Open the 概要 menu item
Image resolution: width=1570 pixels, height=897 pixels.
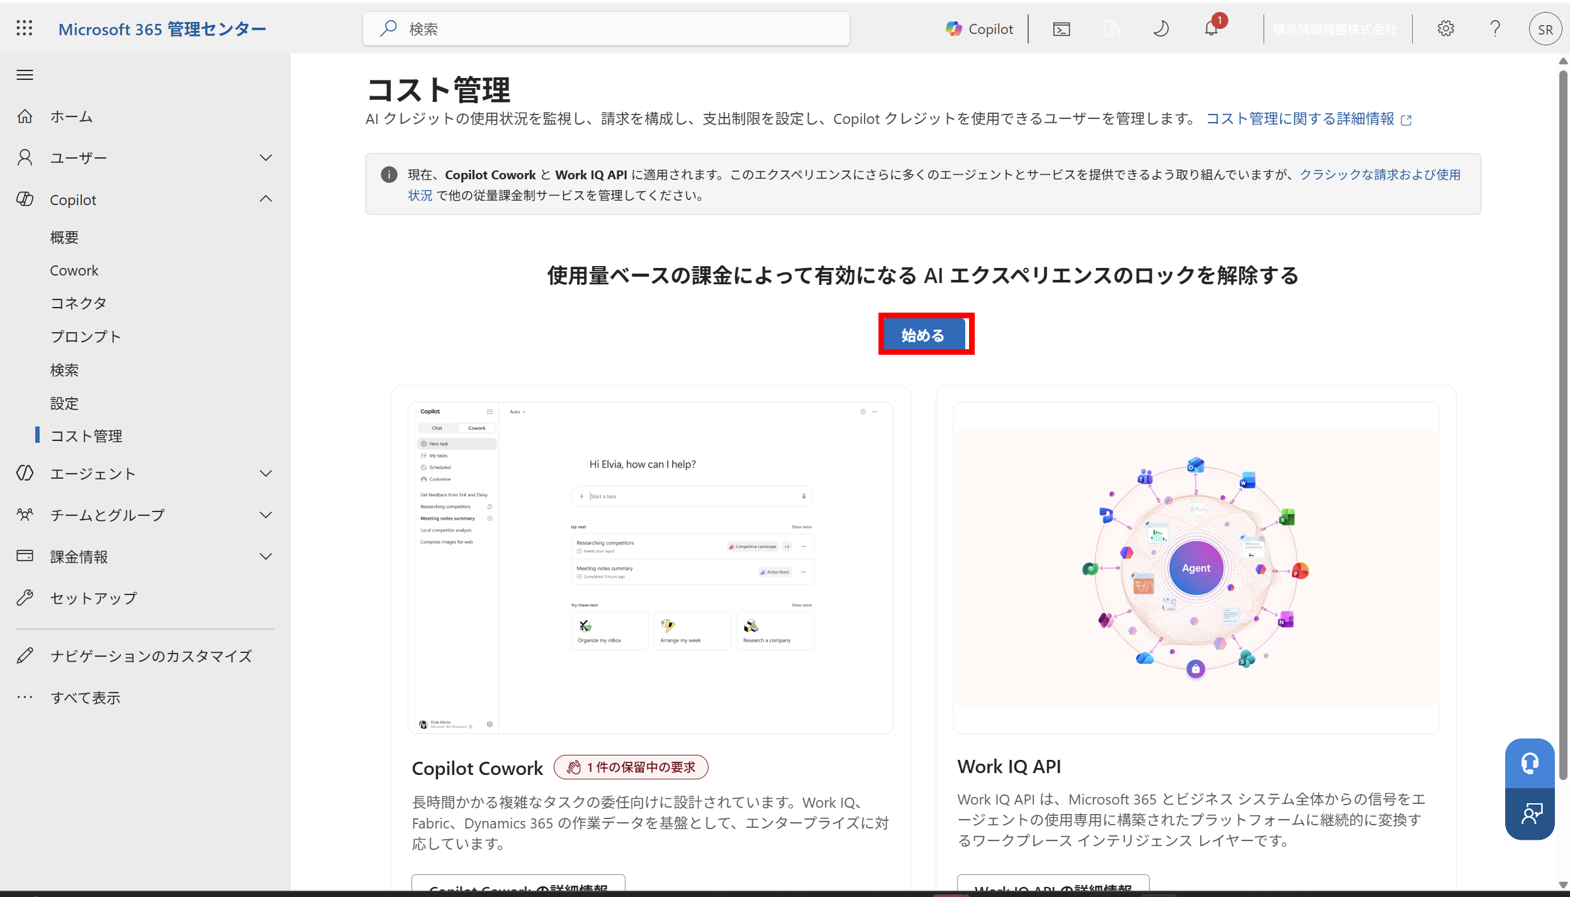pyautogui.click(x=64, y=237)
